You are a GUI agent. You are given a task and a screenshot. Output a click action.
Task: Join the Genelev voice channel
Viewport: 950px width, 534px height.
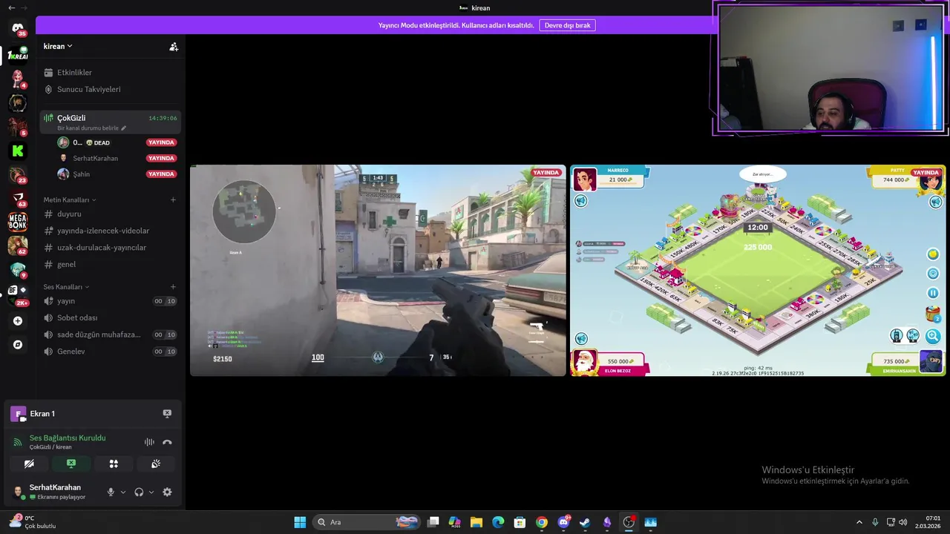[x=110, y=352]
